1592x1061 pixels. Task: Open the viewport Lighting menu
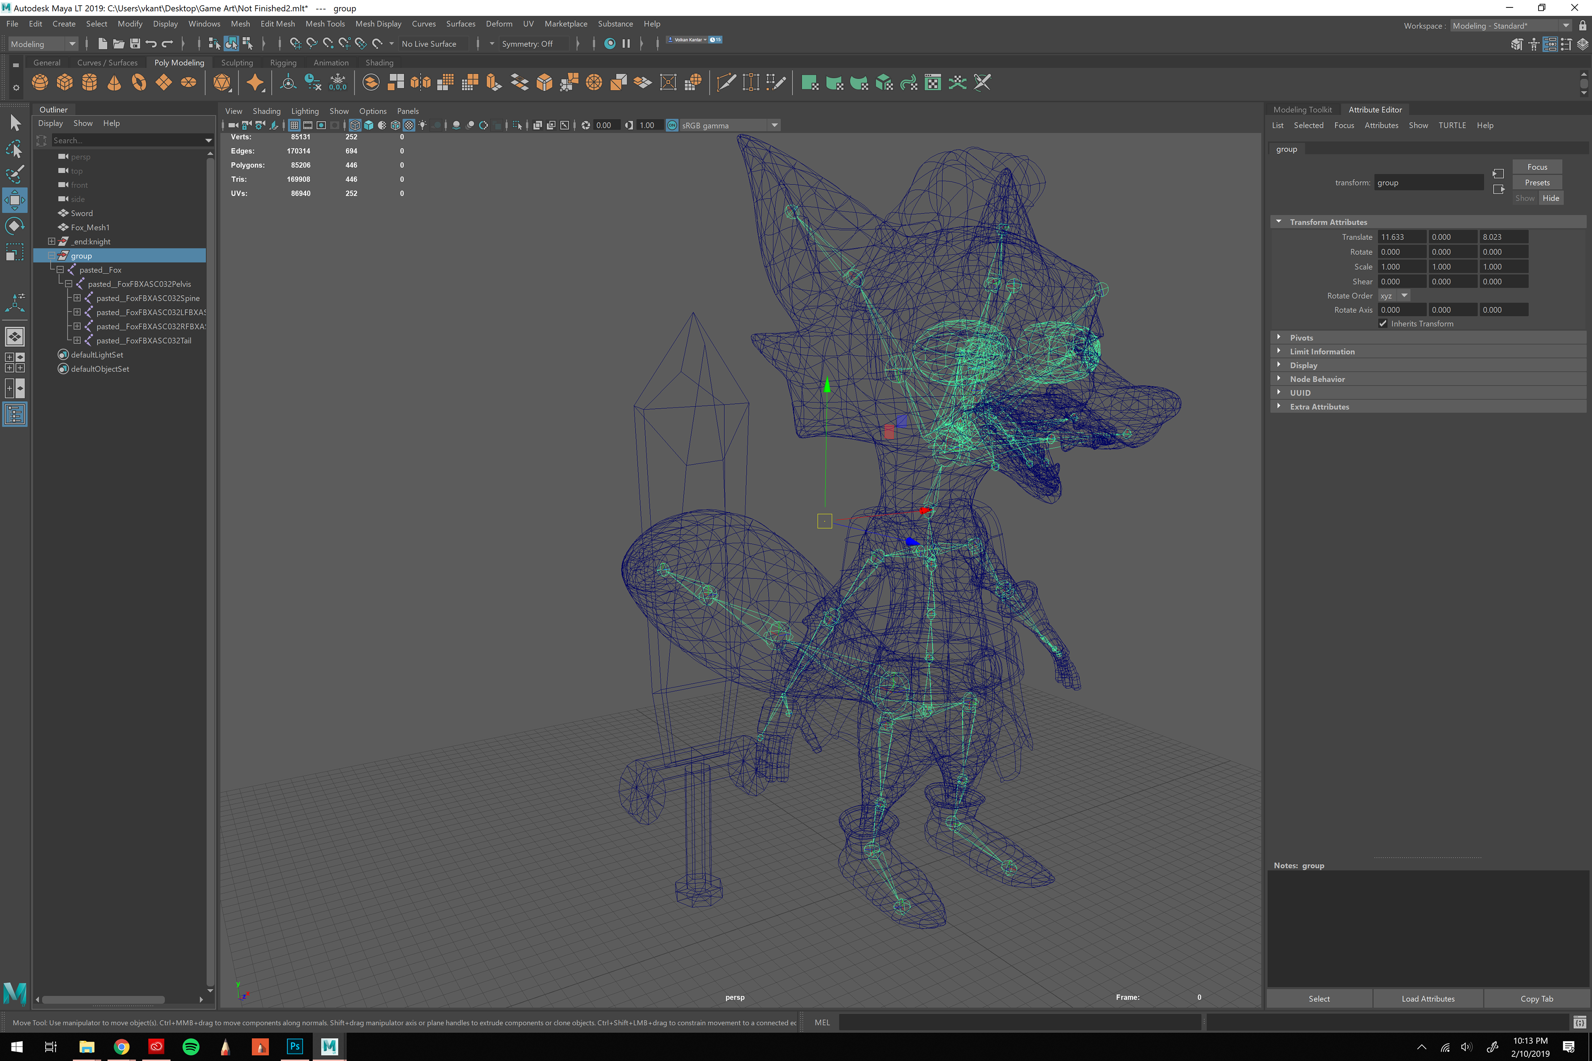click(305, 111)
